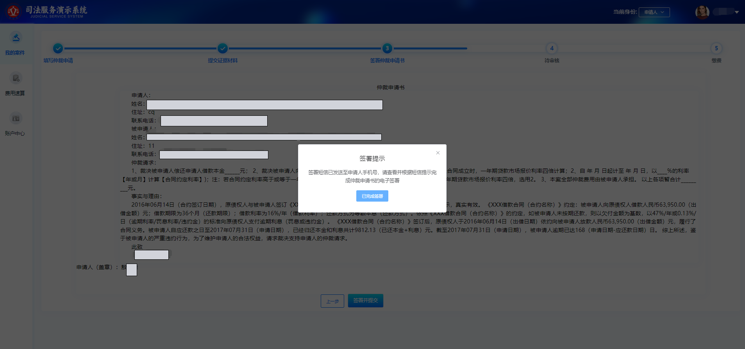
Task: Click the applicant 联系电话 input field
Action: pos(214,121)
